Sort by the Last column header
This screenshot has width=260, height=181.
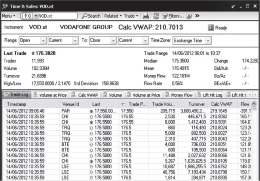tap(104, 104)
